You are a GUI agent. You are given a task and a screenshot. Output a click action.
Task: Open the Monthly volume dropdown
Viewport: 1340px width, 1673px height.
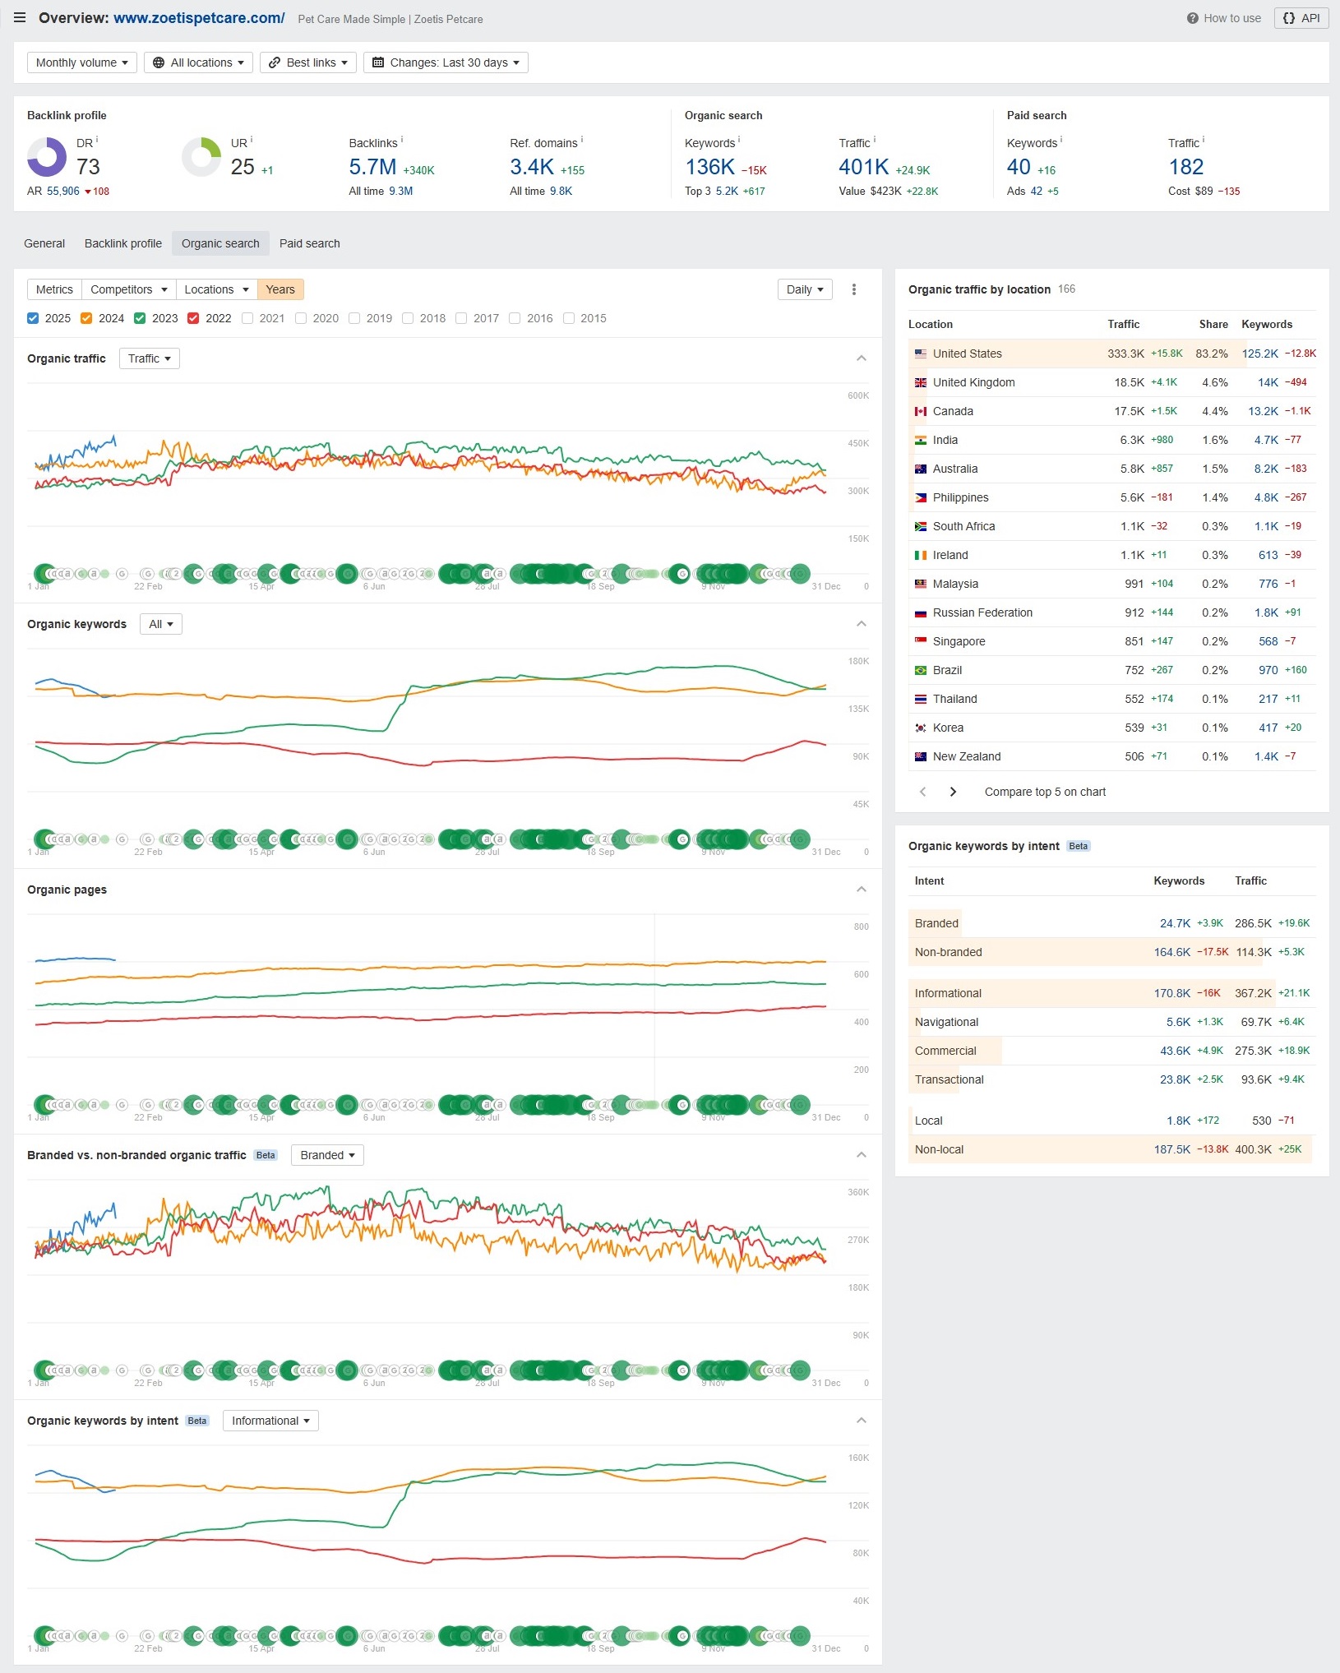(x=81, y=62)
